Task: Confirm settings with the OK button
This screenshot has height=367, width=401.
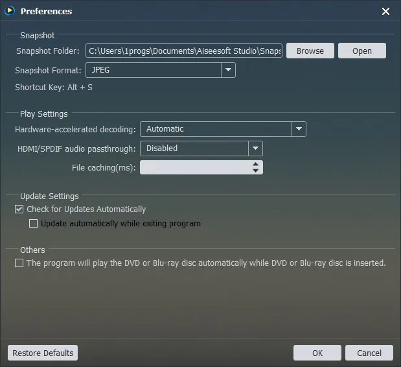Action: [317, 353]
